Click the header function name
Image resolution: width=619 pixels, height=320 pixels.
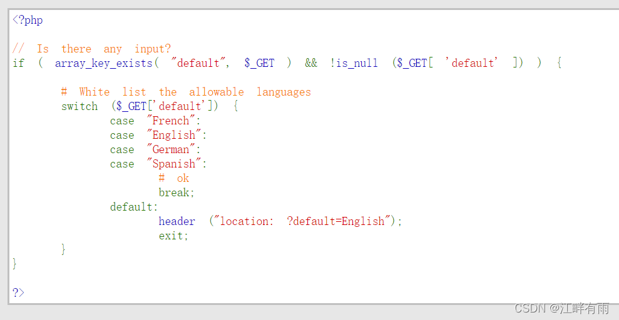coord(177,221)
